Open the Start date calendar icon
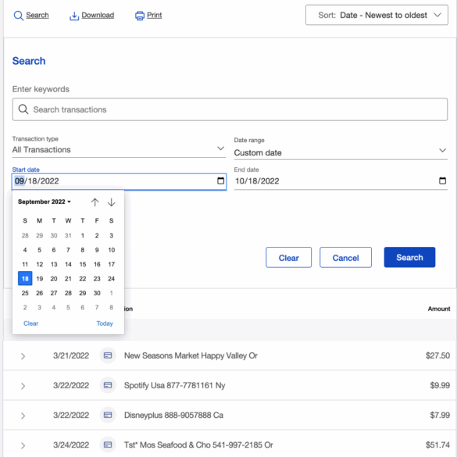The height and width of the screenshot is (457, 457). (x=220, y=180)
